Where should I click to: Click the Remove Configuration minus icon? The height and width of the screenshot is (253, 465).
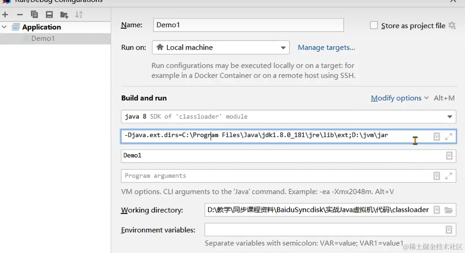point(20,15)
